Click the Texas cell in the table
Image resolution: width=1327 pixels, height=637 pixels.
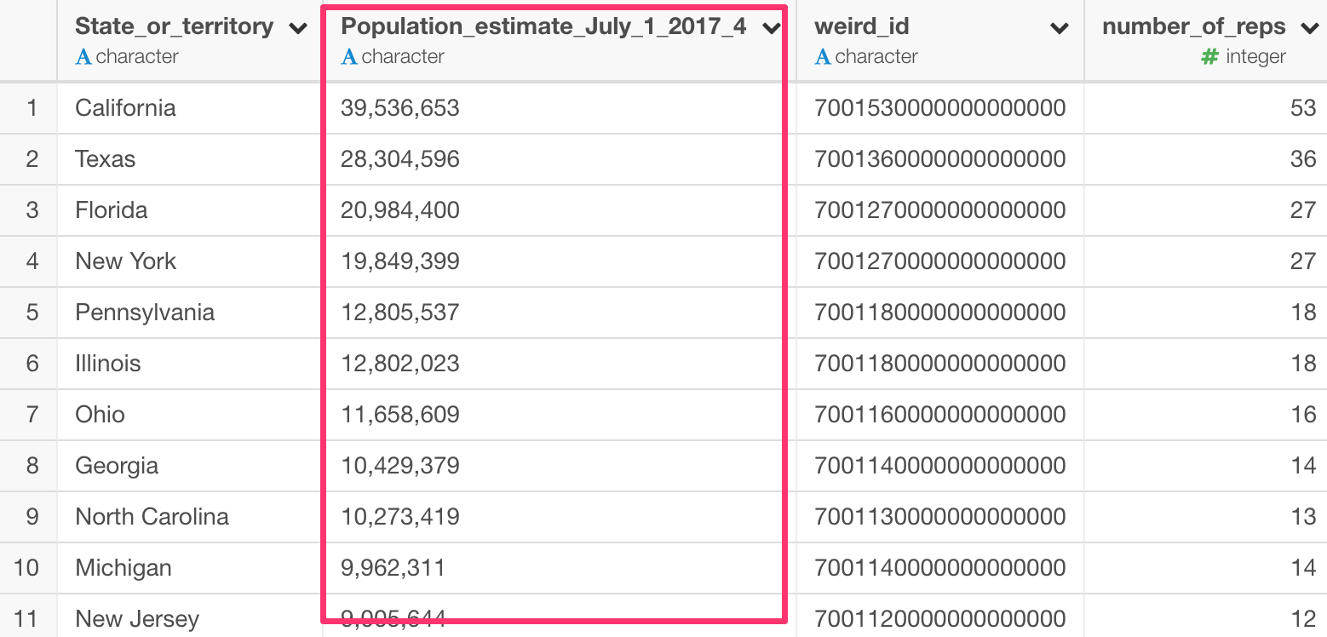coord(106,159)
